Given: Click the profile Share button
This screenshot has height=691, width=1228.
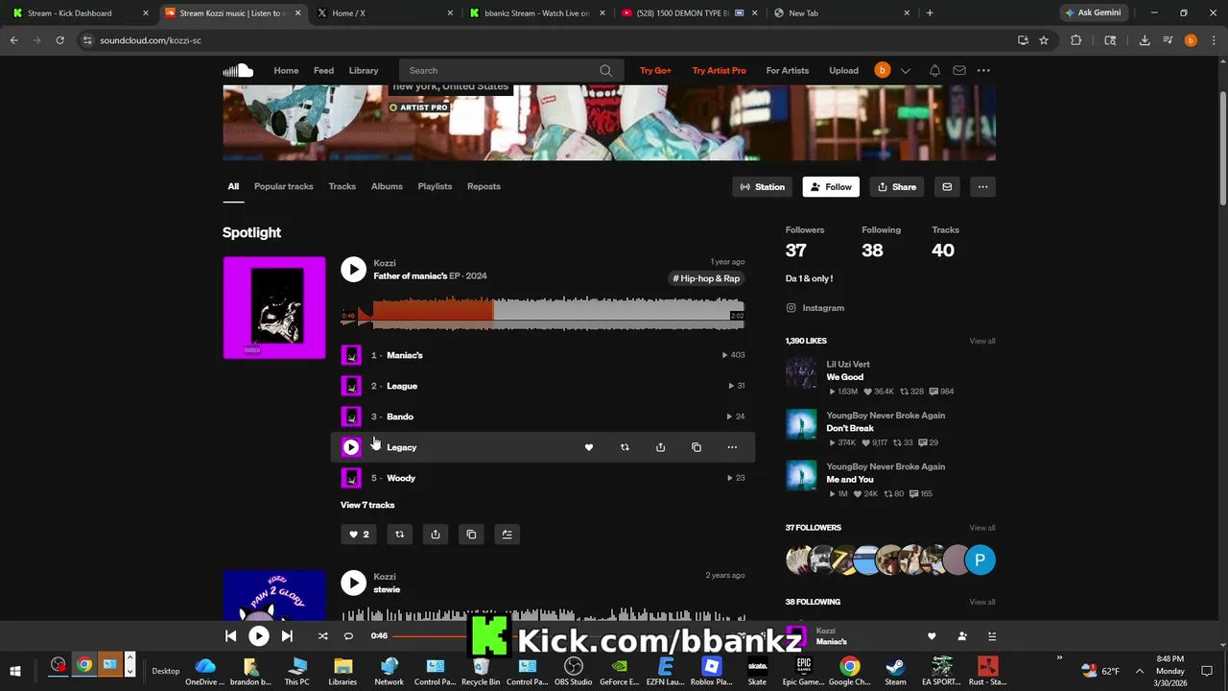Looking at the screenshot, I should 897,187.
